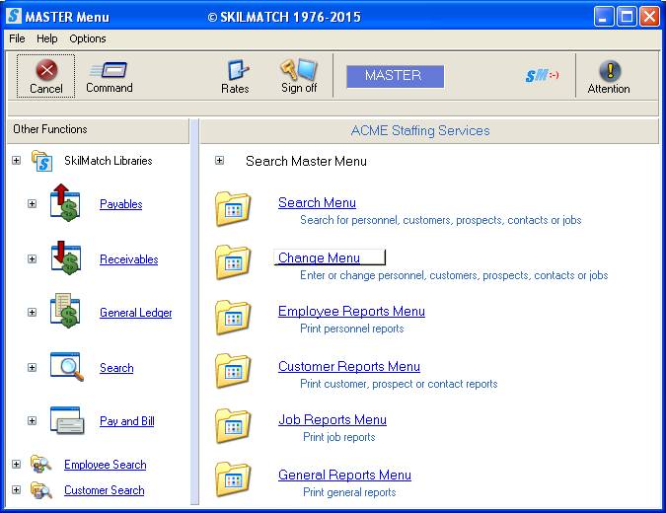Click the Employee Search folder icon
Viewport: 666px width, 513px height.
(x=40, y=464)
